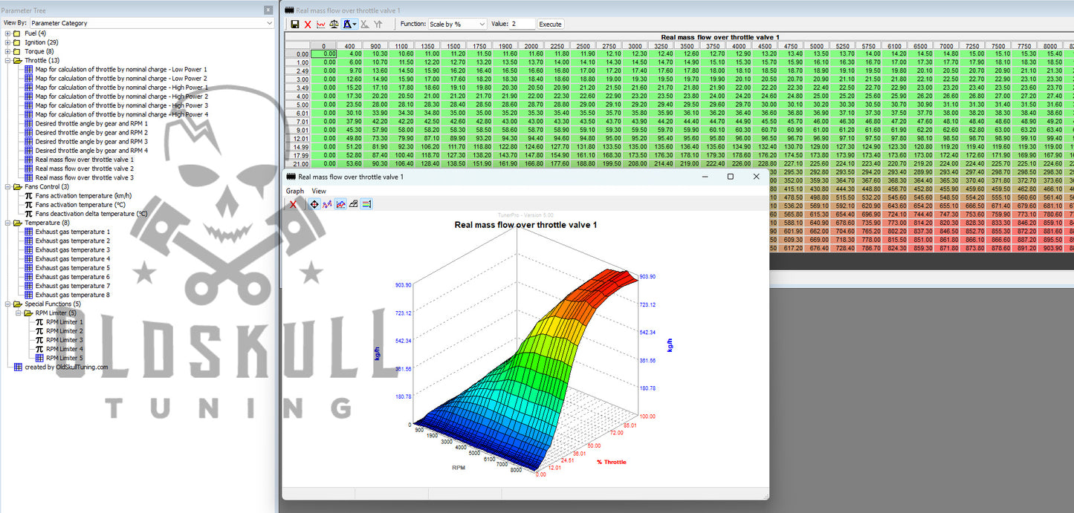Toggle the wireframe surface icon in graph toolbar
This screenshot has width=1074, height=513.
pos(354,204)
